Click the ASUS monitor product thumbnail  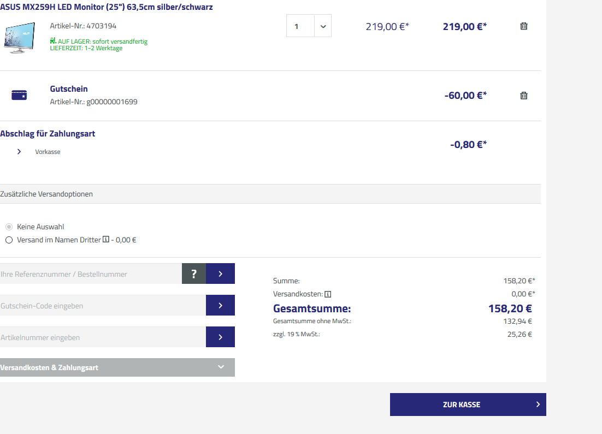19,37
